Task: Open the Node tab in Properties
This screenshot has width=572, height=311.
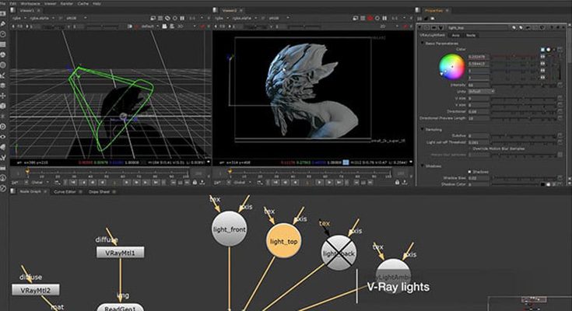Action: (471, 35)
